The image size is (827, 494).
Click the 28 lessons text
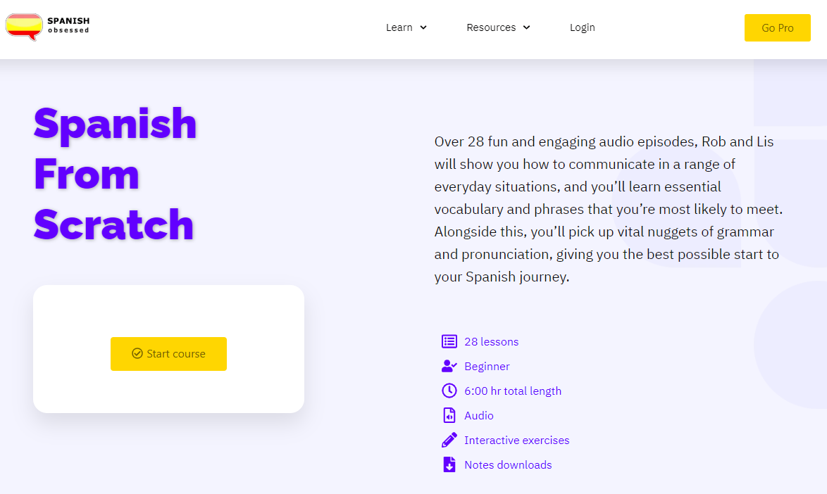[x=492, y=342]
